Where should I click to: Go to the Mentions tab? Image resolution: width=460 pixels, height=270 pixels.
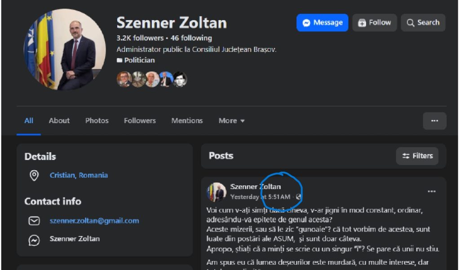point(187,121)
